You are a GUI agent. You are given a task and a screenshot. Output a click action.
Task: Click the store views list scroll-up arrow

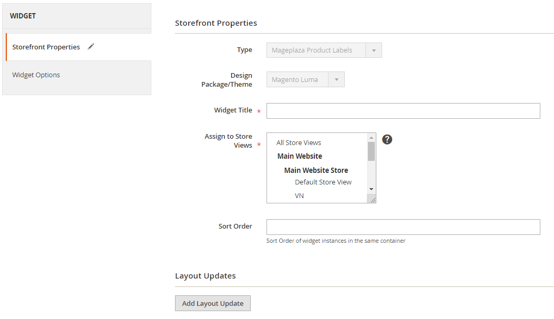click(x=371, y=138)
